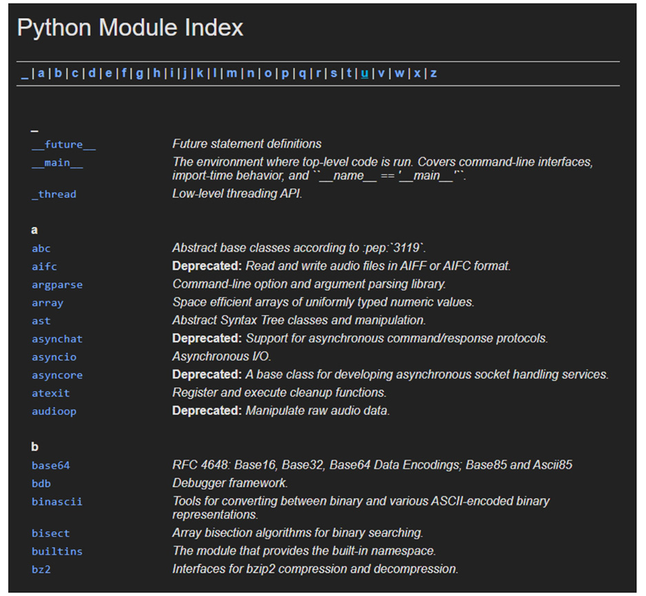Screen dimensions: 646x596
Task: Click the audioop module link
Action: click(x=54, y=411)
